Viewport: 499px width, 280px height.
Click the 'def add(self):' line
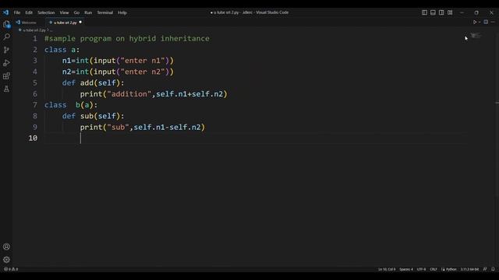click(94, 83)
